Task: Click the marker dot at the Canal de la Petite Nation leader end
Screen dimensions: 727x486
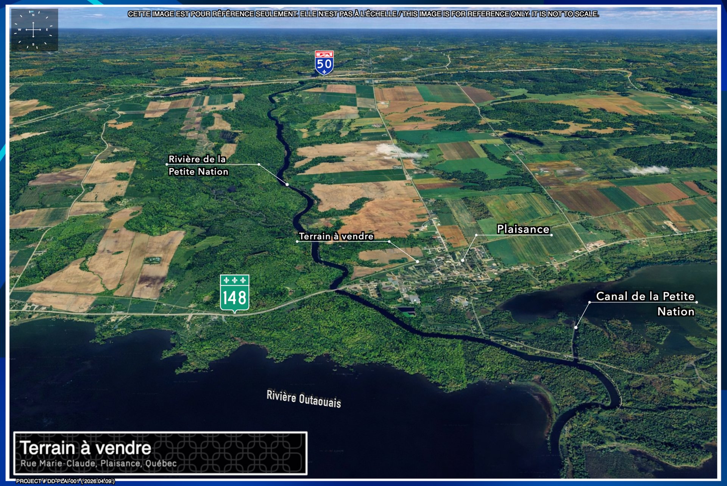Action: (576, 327)
